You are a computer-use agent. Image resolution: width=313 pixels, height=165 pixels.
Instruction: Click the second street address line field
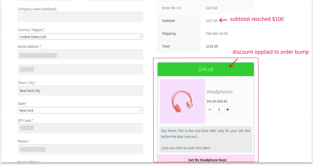pos(80,70)
